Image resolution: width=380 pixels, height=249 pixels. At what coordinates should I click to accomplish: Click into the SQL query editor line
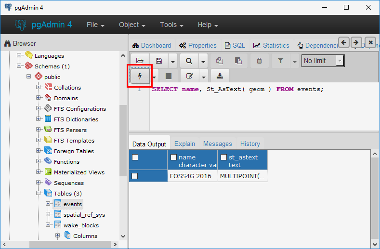tap(237, 89)
